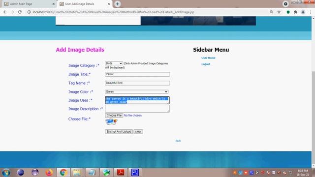The image size is (315, 177).
Task: Click the Tag Name field
Action: pyautogui.click(x=137, y=83)
